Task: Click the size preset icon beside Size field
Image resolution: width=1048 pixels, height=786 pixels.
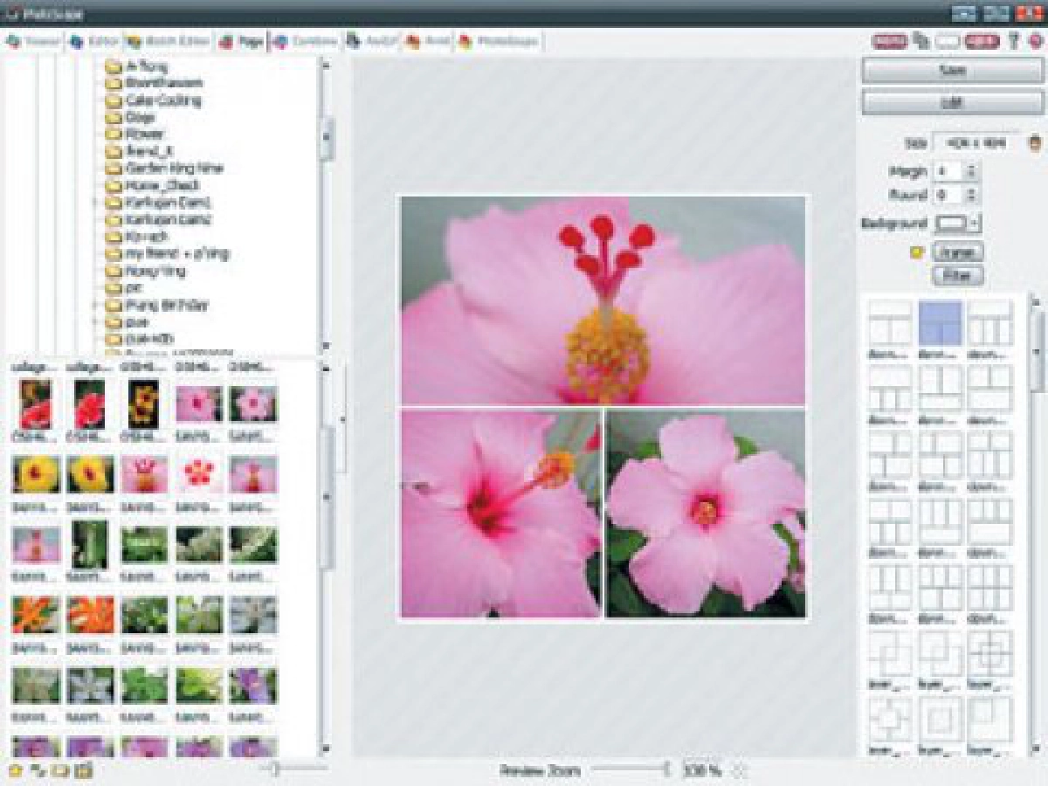Action: (1035, 142)
